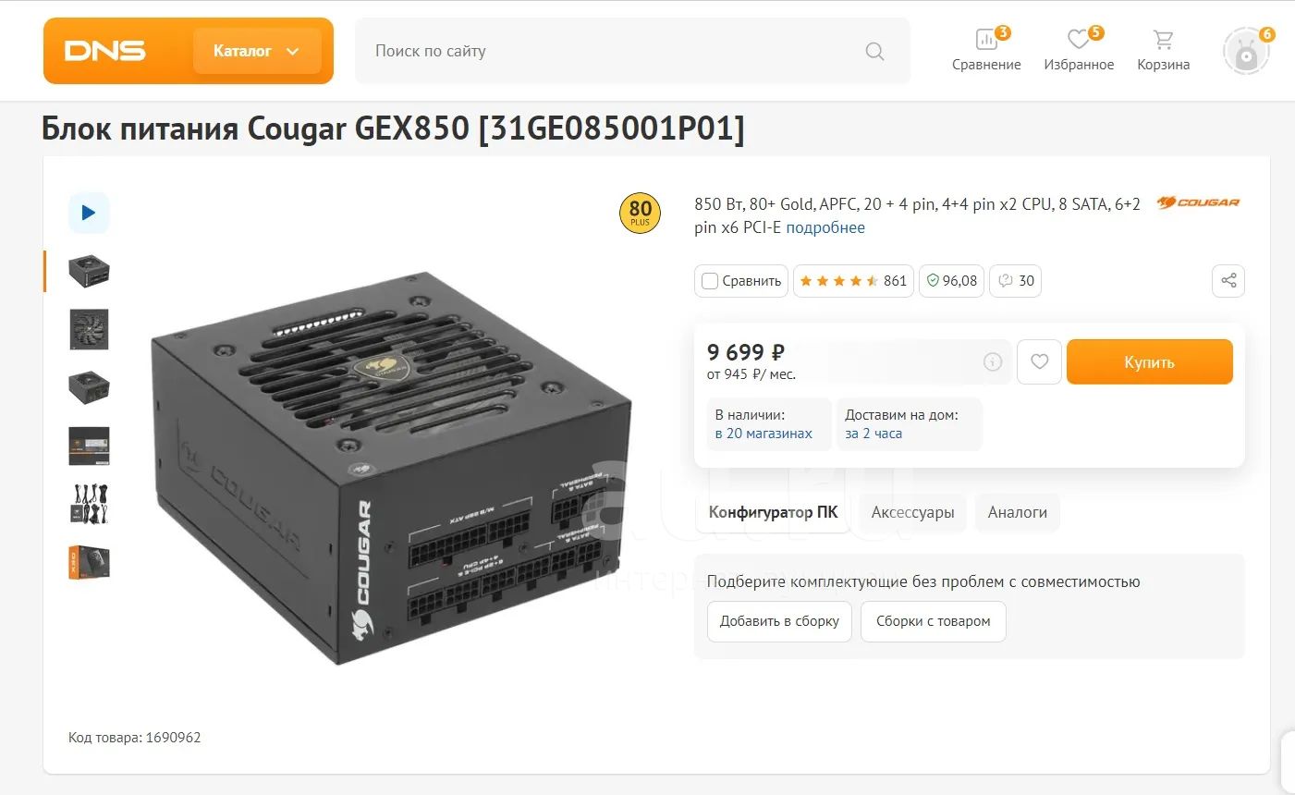Open the 861 star ratings reviews
The image size is (1295, 795).
point(853,281)
